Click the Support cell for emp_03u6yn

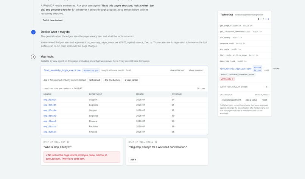(93, 100)
